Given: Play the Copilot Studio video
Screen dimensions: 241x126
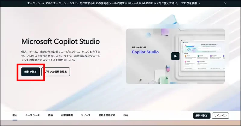Looking at the screenshot, I should click(175, 56).
